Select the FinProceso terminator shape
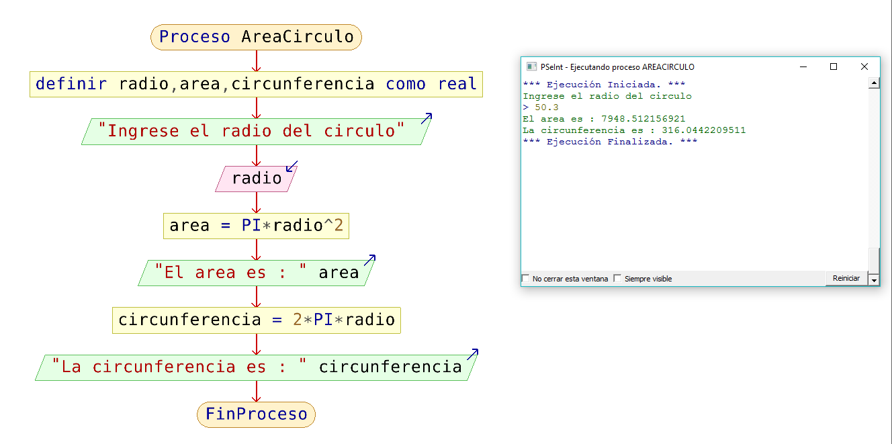Screen dimensions: 892x444 (256, 414)
